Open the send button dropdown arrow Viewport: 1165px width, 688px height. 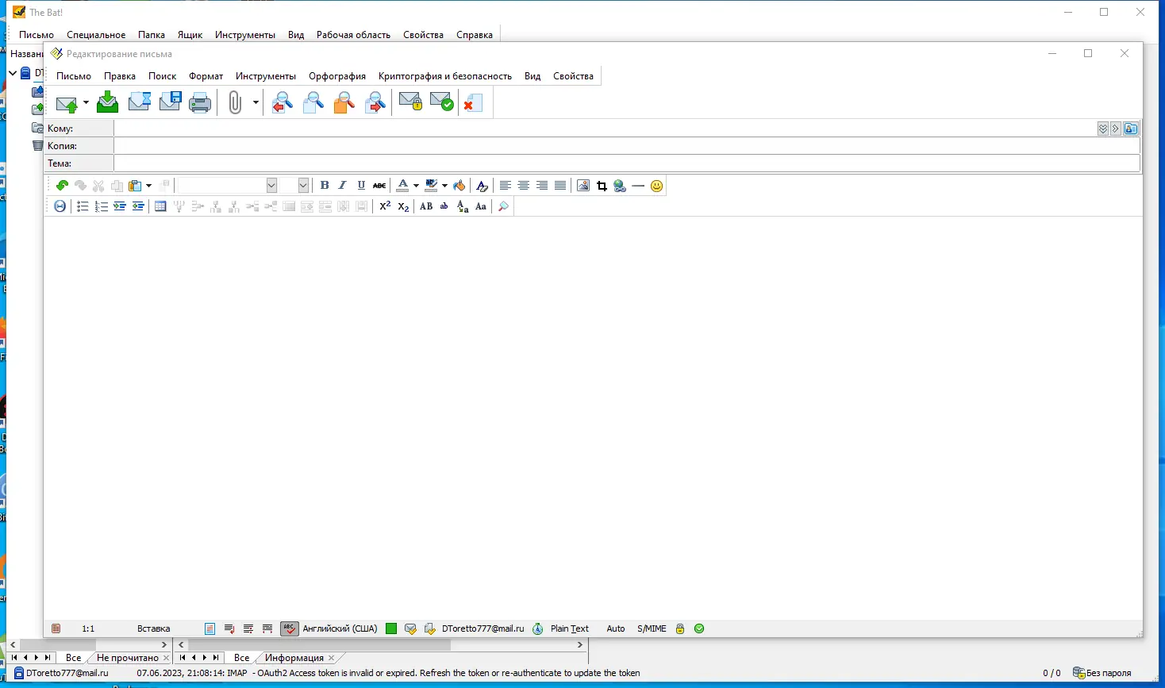[x=86, y=102]
